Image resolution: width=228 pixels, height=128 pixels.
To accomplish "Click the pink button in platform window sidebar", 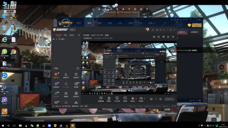I will [182, 32].
